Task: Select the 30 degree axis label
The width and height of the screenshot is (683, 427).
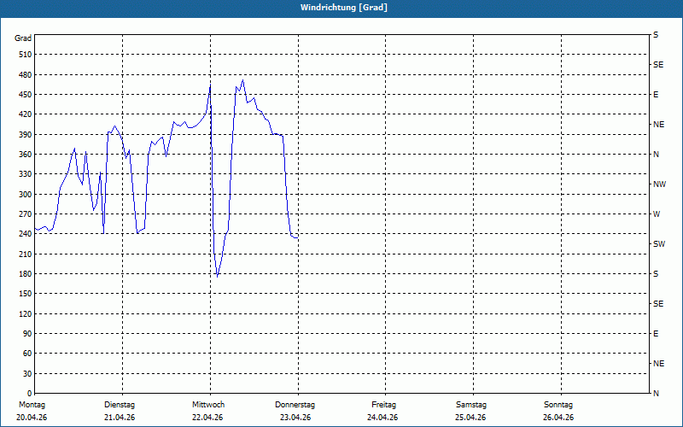Action: click(x=27, y=373)
